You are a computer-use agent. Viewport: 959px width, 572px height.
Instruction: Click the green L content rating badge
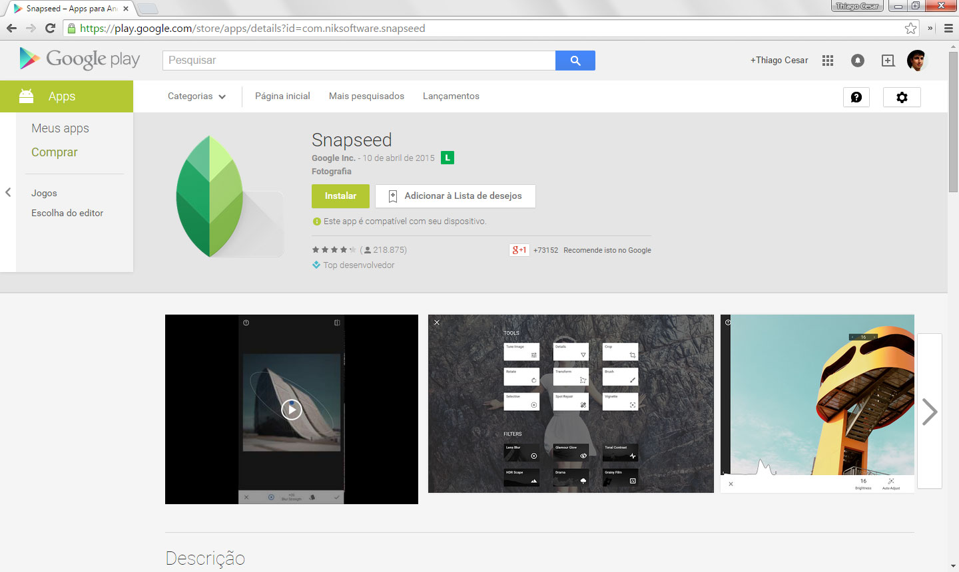click(448, 158)
